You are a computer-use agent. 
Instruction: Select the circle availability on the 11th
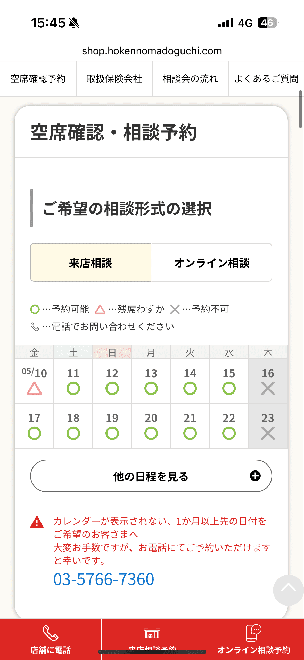click(x=73, y=389)
